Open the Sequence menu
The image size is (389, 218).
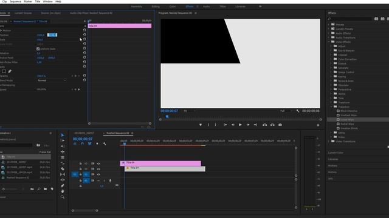coord(15,1)
